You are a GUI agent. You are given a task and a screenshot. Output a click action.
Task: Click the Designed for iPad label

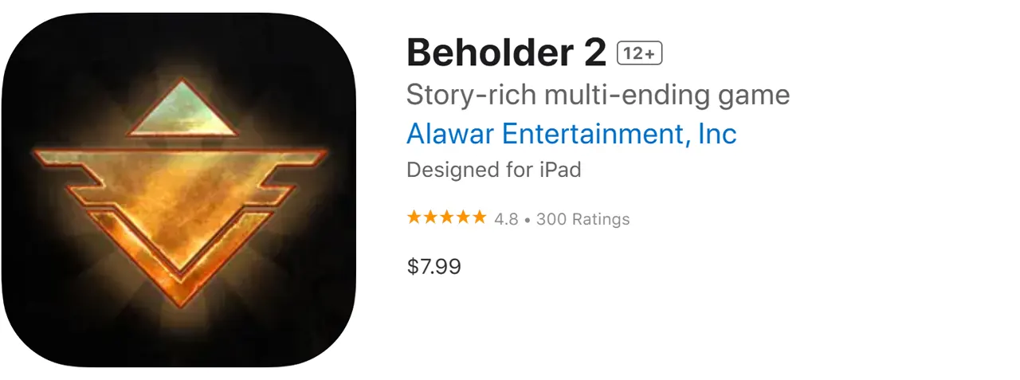coord(493,170)
